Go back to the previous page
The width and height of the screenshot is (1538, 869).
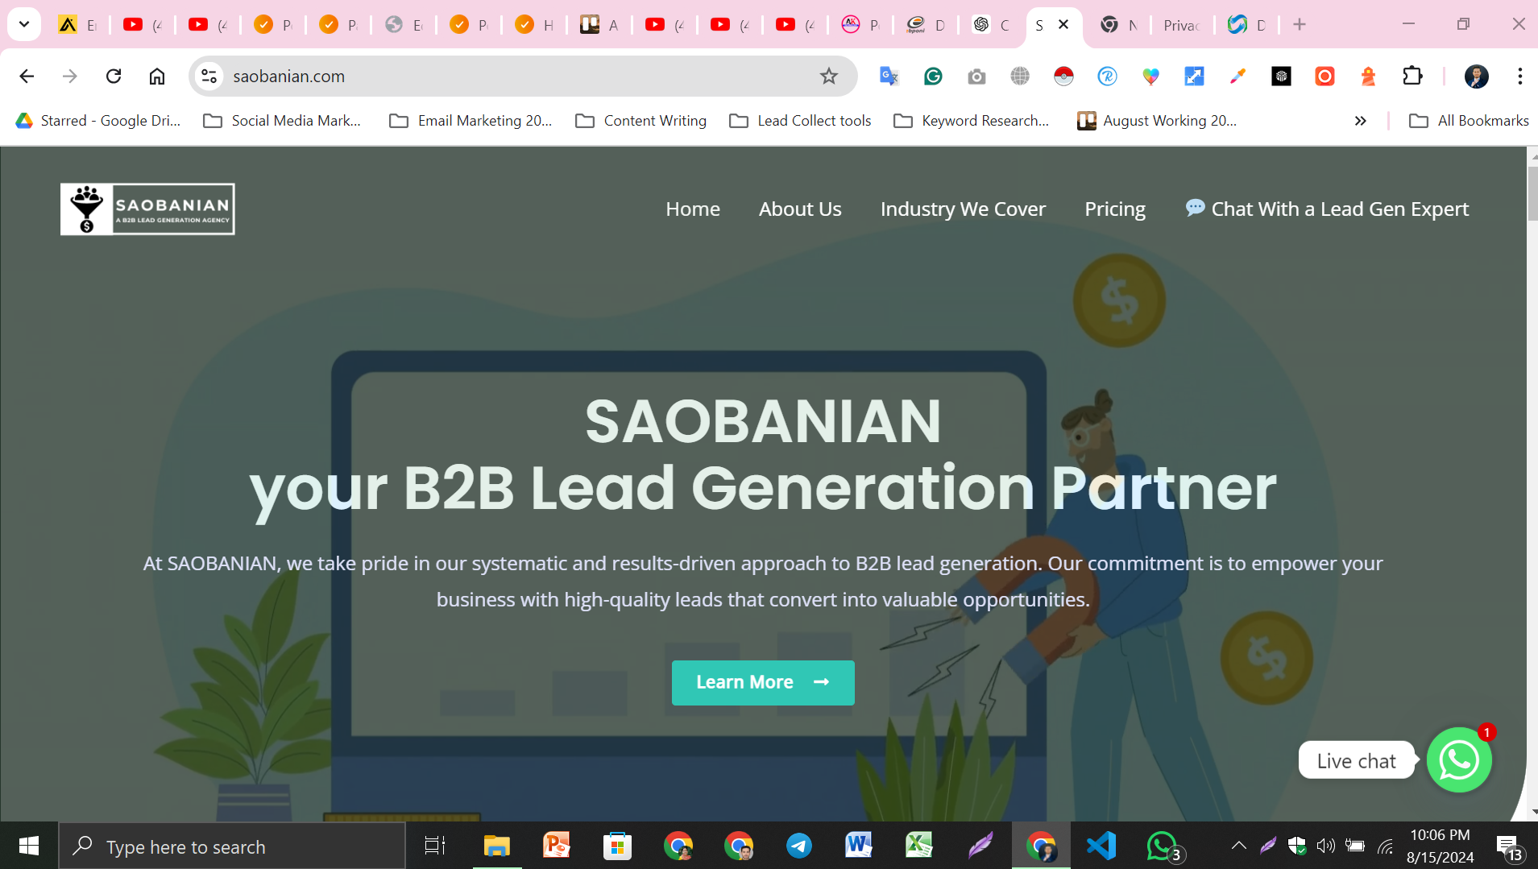coord(27,76)
